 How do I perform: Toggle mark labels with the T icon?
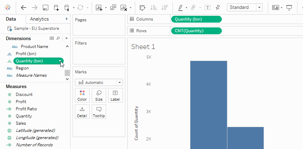coord(207,8)
